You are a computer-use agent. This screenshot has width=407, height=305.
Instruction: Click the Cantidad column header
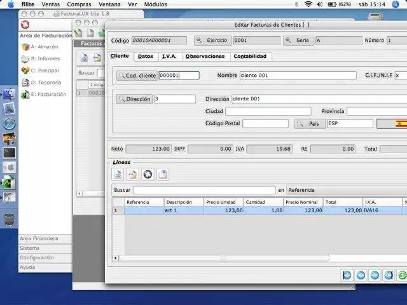(263, 202)
